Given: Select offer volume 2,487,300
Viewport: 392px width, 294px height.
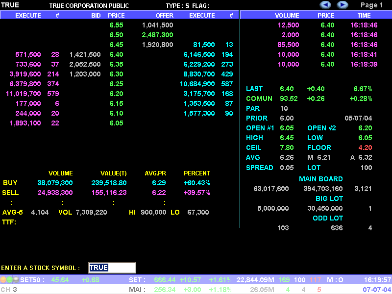Looking at the screenshot, I should (x=157, y=35).
